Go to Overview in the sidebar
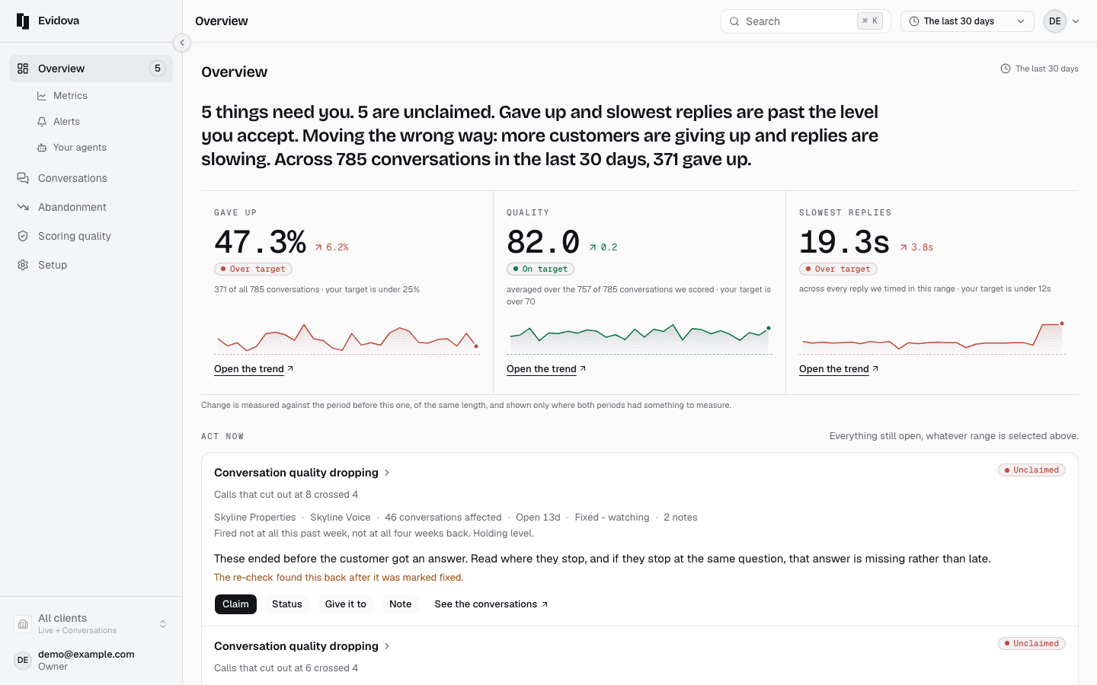 click(91, 68)
